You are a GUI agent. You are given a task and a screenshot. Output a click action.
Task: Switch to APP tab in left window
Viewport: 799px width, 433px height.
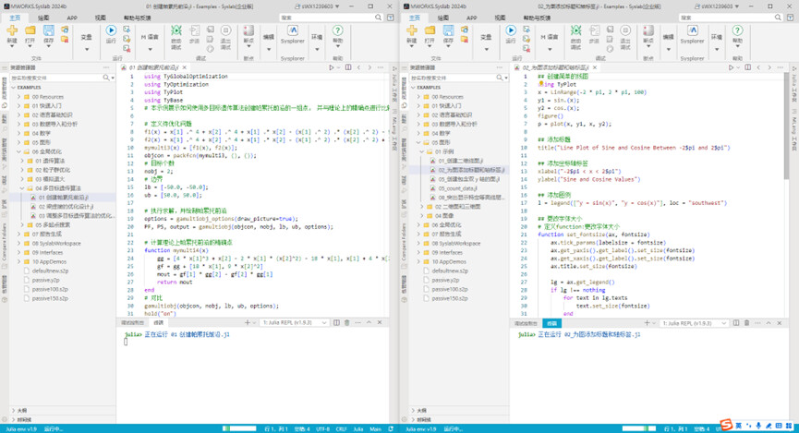(72, 18)
